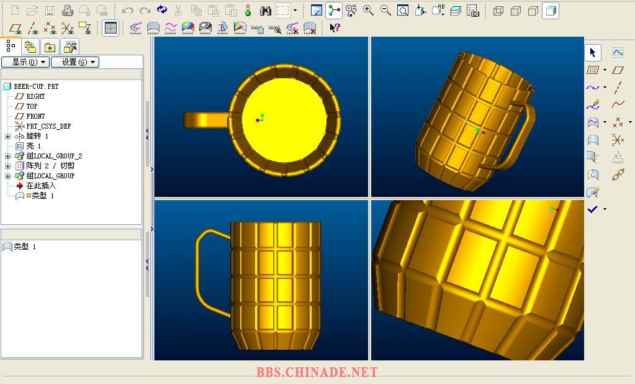
Task: Click the Regenerate model icon
Action: 162,10
